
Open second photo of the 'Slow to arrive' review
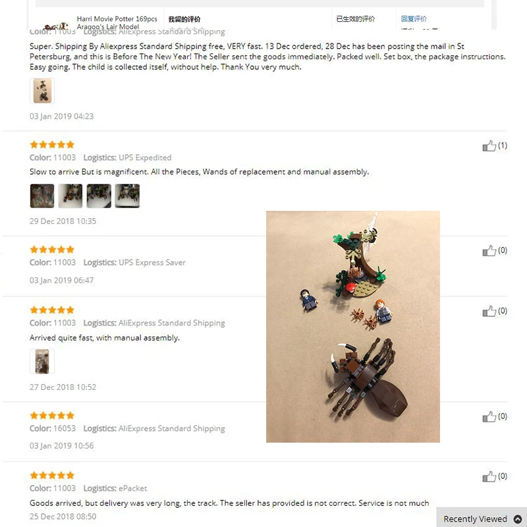[x=70, y=196]
